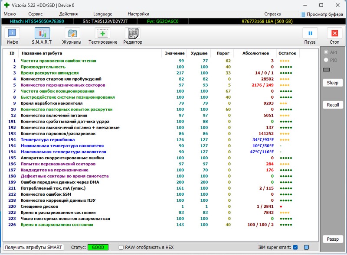Click the Абсолютное column header
This screenshot has height=255, width=347.
point(255,53)
